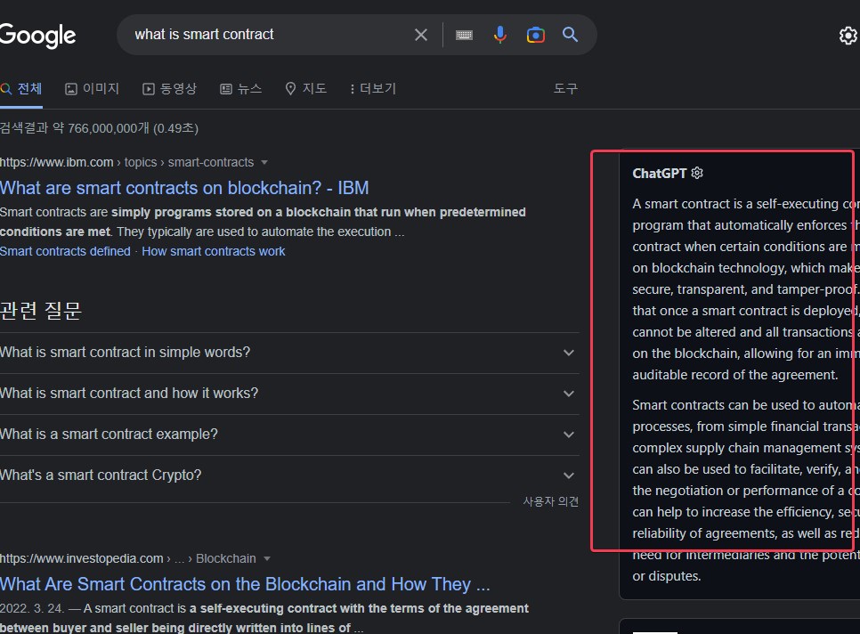Open Investopedia result options dropdown arrow
860x634 pixels.
267,559
